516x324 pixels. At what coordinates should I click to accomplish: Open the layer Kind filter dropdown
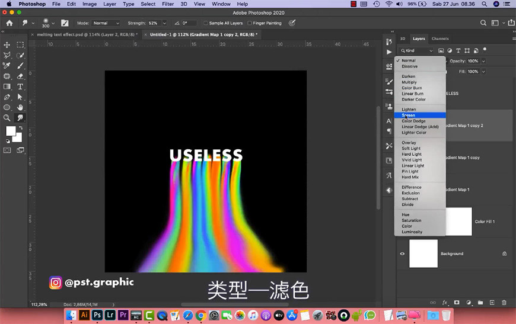click(x=416, y=50)
